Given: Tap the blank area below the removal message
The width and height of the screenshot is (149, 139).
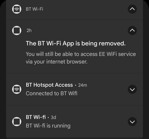Looking at the screenshot, I should pyautogui.click(x=74, y=69).
